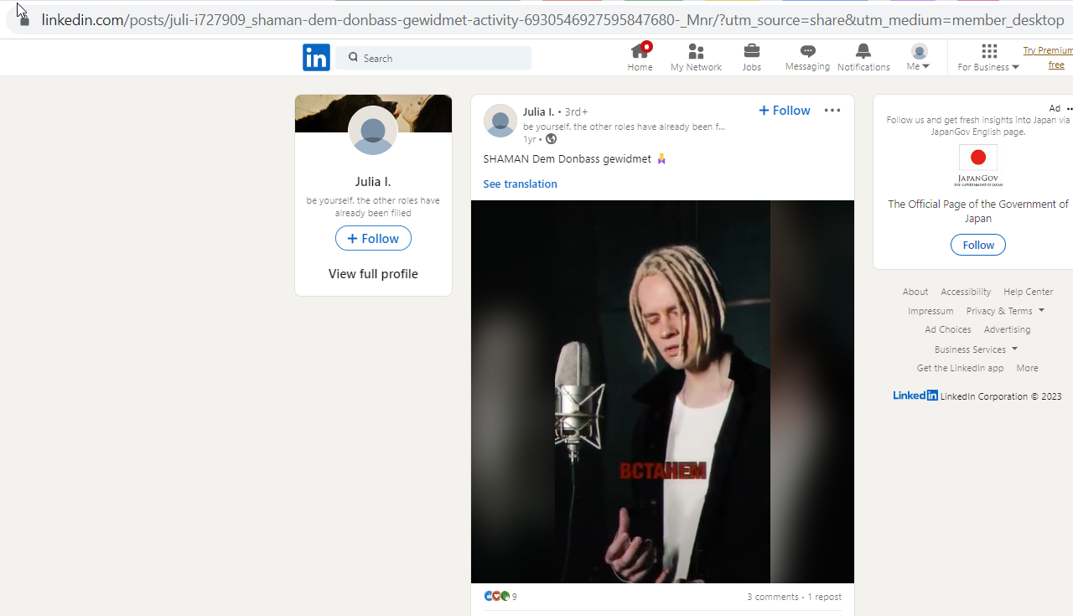Open the ad options dots

pos(1069,109)
